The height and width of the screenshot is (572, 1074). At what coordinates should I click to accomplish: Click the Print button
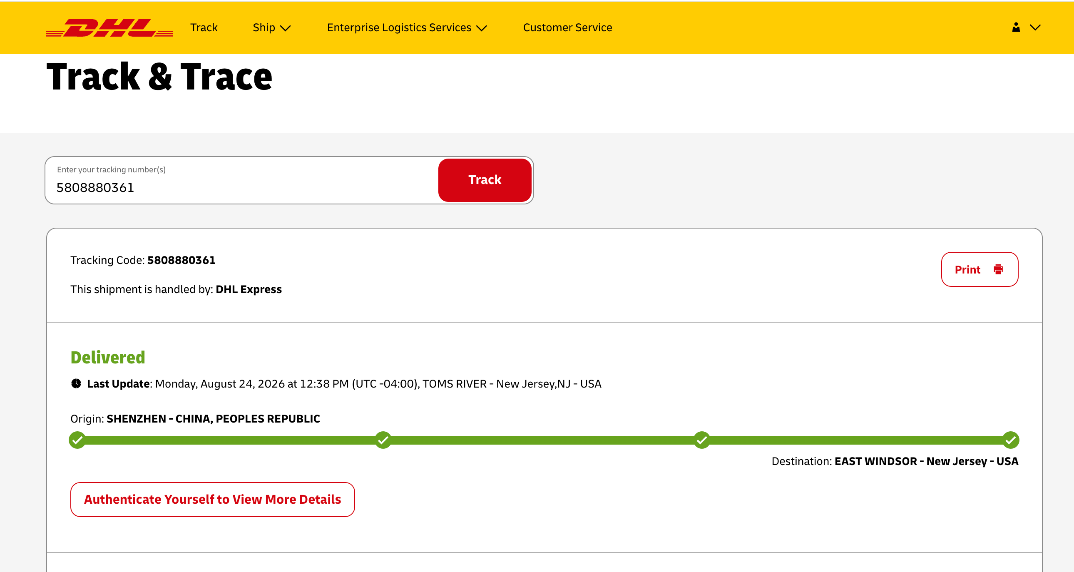[x=980, y=269]
